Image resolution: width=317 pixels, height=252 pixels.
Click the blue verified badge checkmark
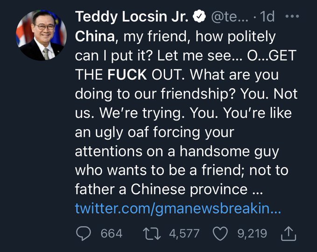[x=199, y=16]
